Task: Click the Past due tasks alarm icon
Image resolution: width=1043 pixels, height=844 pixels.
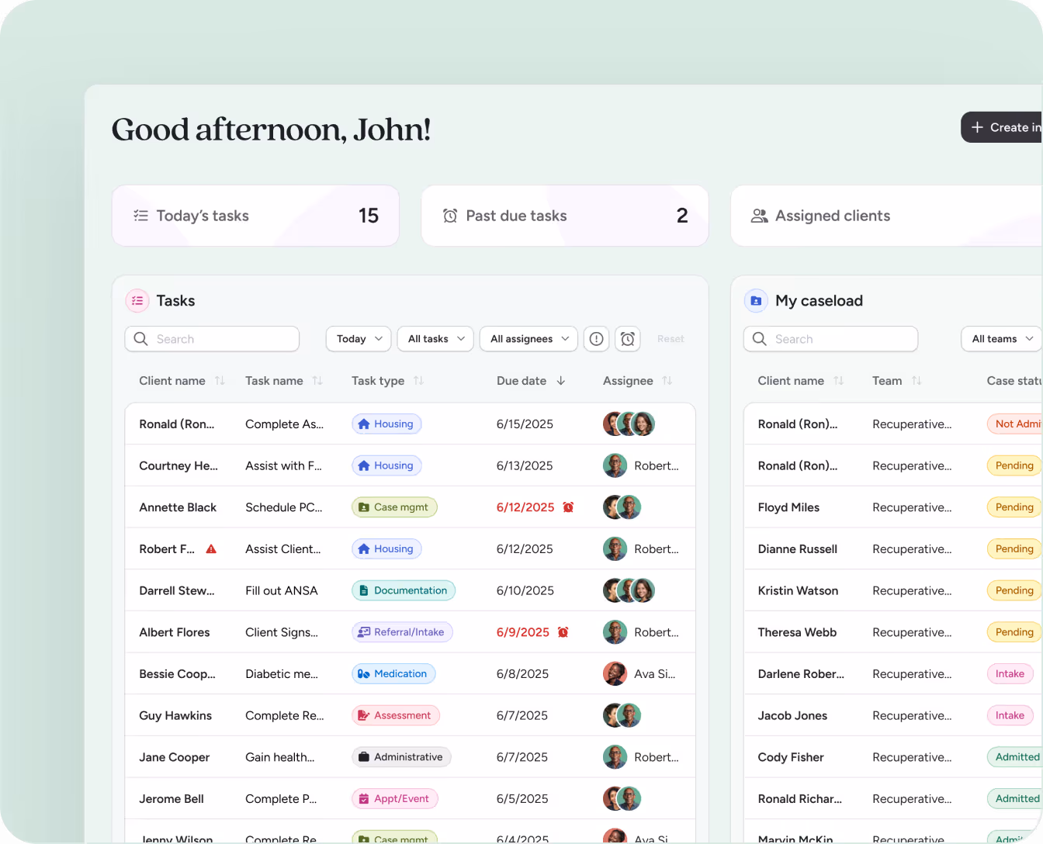Action: click(450, 216)
